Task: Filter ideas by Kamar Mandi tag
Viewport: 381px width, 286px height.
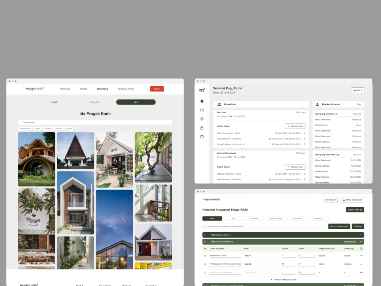Action: (x=25, y=129)
